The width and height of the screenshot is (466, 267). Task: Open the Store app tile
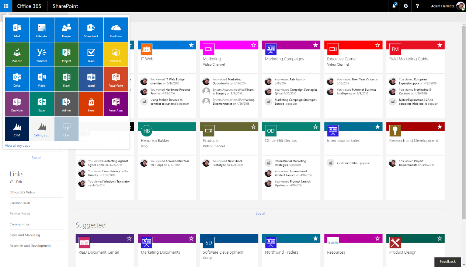click(x=91, y=104)
